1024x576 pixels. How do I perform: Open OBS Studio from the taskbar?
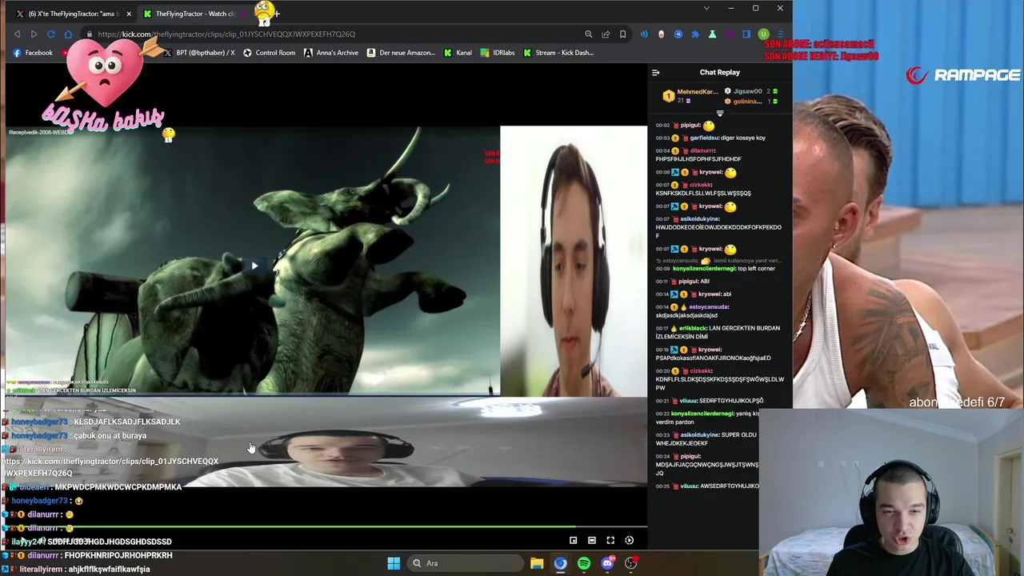click(x=631, y=563)
